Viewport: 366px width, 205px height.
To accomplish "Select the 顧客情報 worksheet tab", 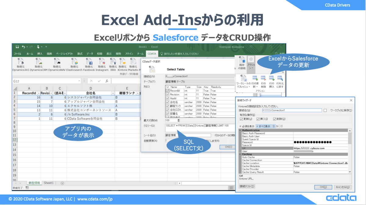I will point(34,183).
